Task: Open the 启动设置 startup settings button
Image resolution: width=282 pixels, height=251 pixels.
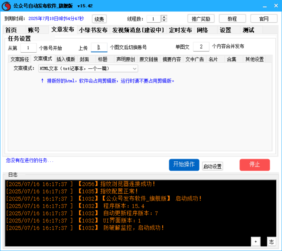Action: pos(212,166)
